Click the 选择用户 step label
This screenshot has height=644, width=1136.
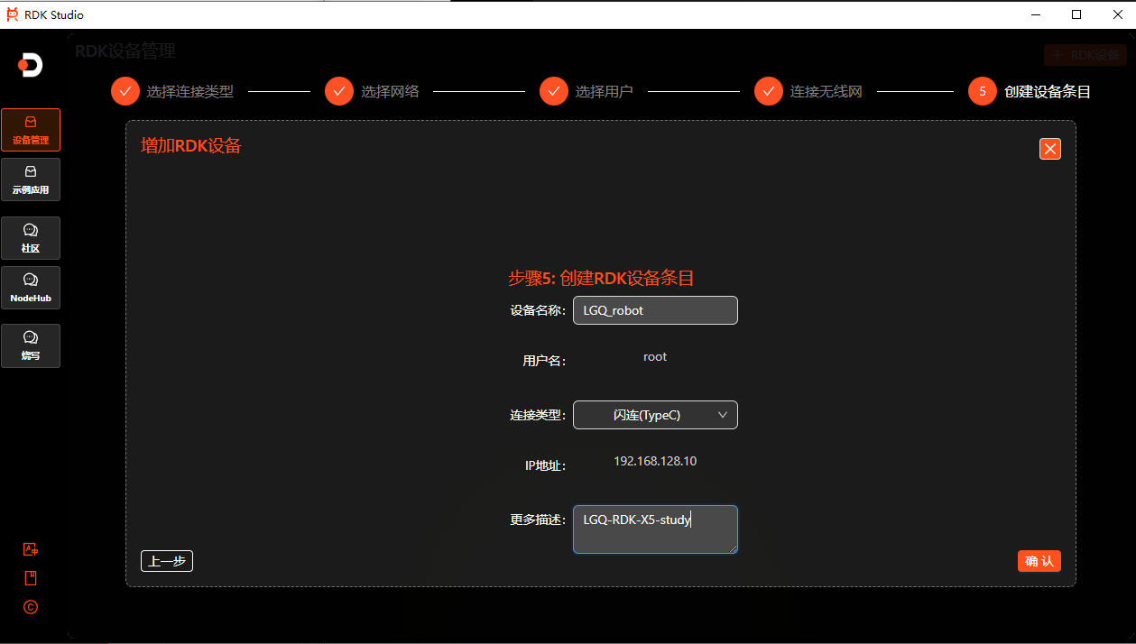[605, 91]
